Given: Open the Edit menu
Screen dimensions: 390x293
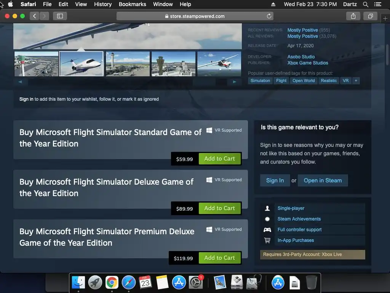Looking at the screenshot, I should coord(63,4).
